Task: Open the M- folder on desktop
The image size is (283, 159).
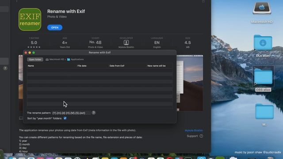Action: click(264, 111)
